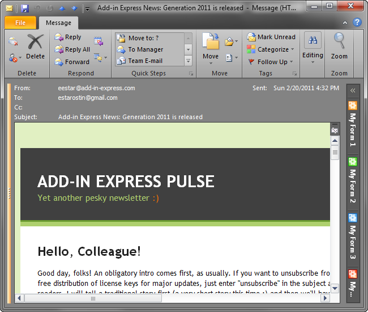The image size is (368, 312).
Task: Open Outlook Help question mark
Action: coord(357,22)
